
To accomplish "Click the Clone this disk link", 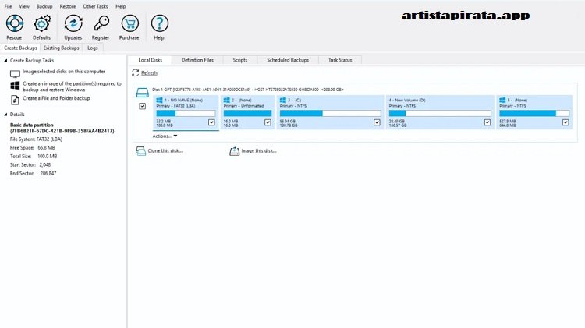I will pyautogui.click(x=165, y=151).
